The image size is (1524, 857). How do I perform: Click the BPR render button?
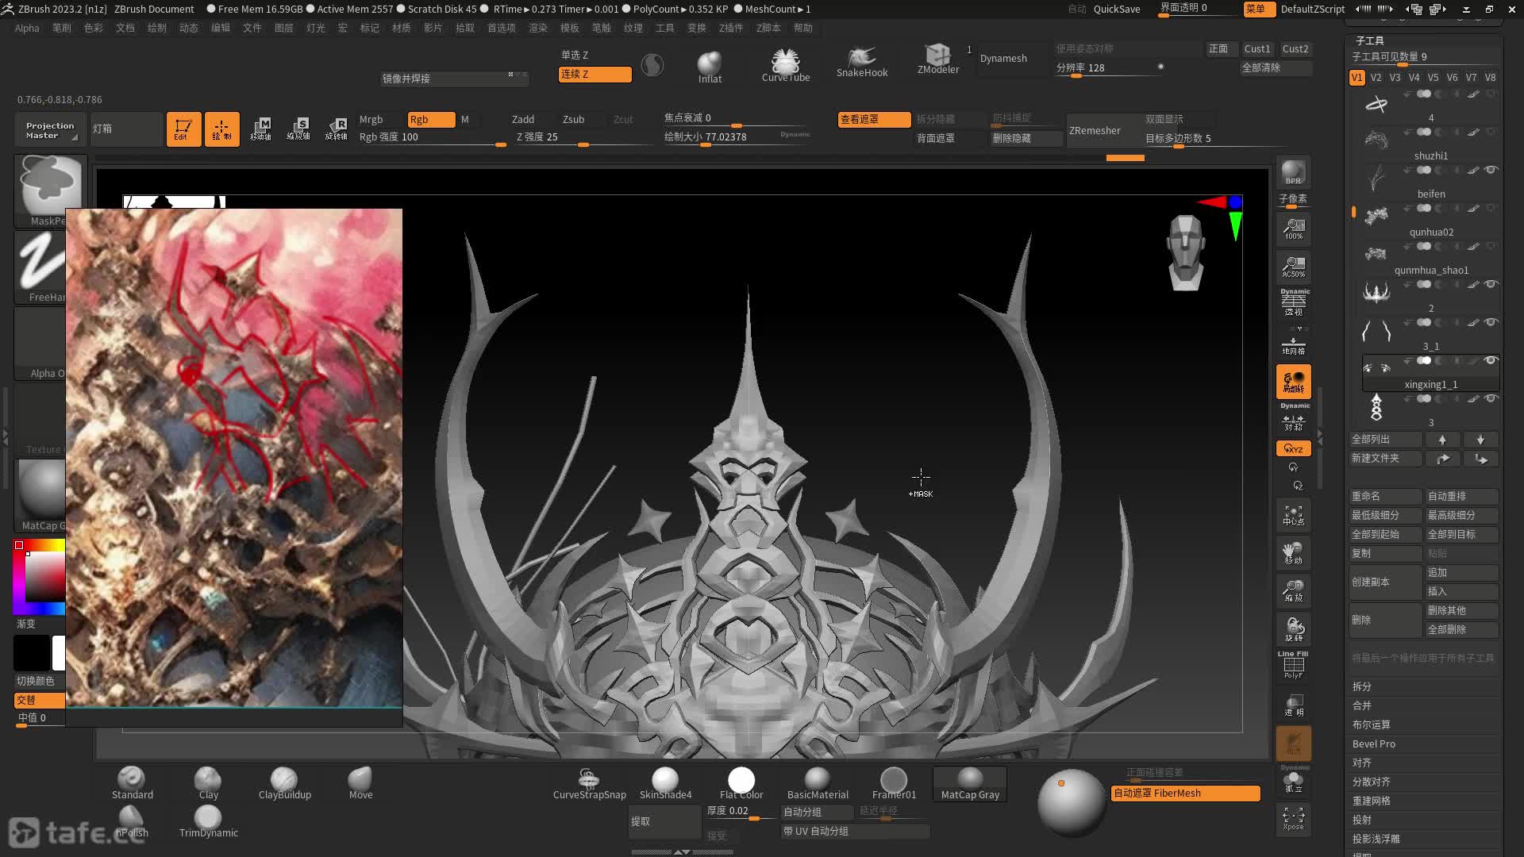pos(1293,172)
